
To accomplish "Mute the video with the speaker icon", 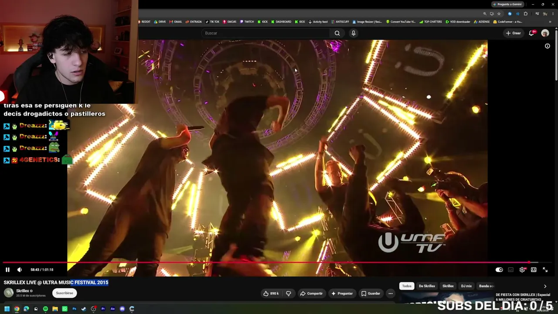I will 19,270.
